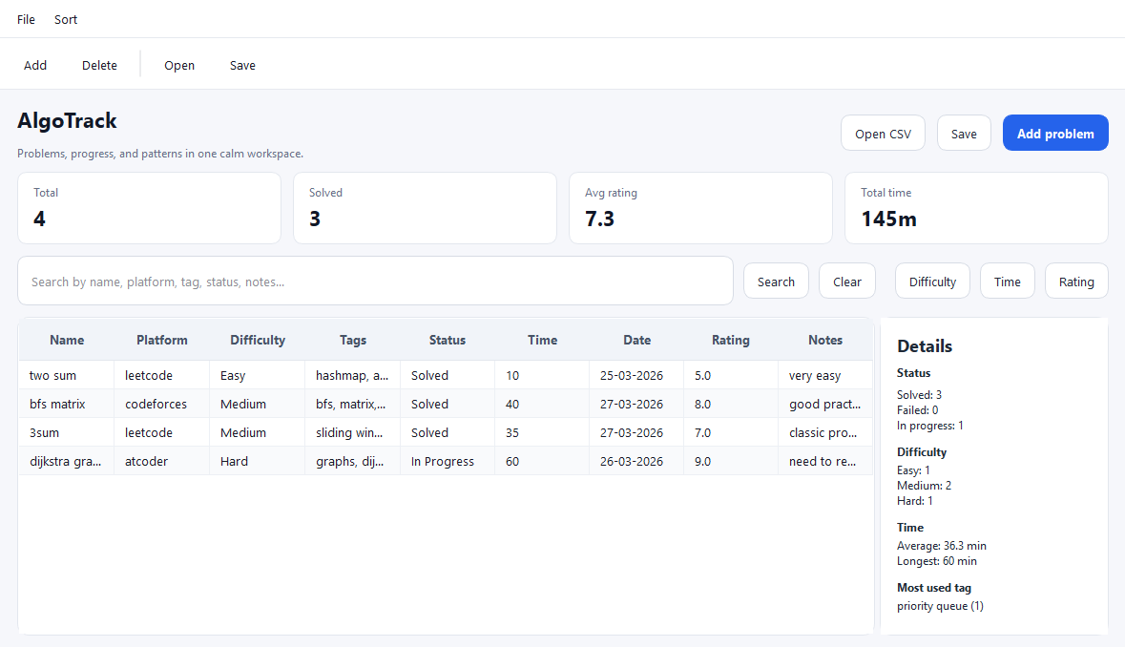This screenshot has width=1125, height=647.
Task: Click Open in the toolbar
Action: 178,65
